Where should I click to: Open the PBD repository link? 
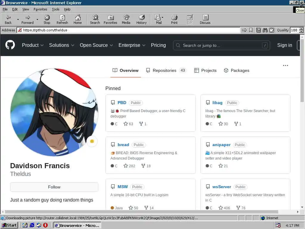pos(122,103)
